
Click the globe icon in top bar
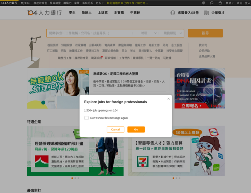coord(204,3)
